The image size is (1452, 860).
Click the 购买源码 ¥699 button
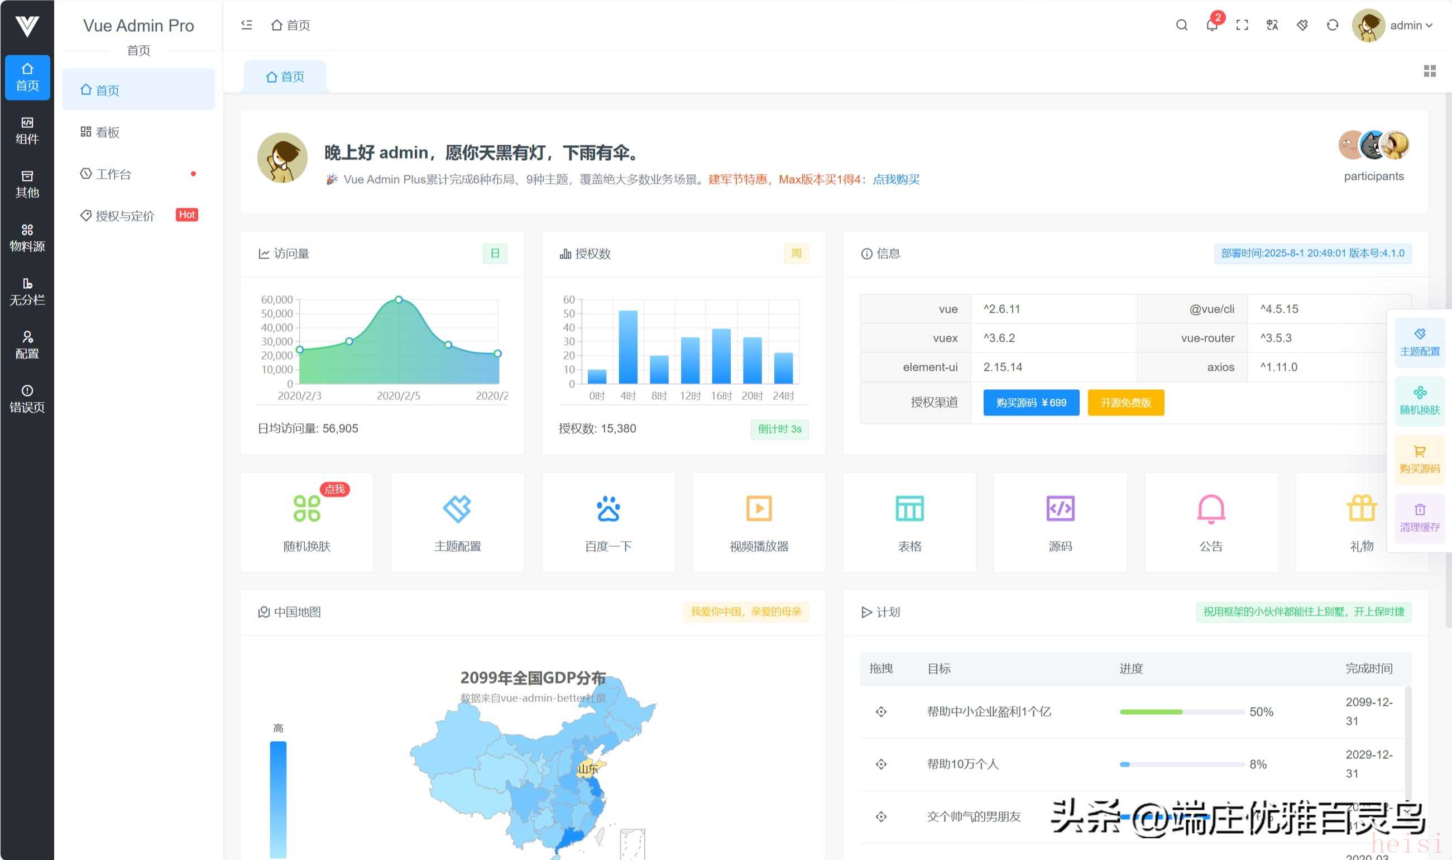click(1031, 403)
